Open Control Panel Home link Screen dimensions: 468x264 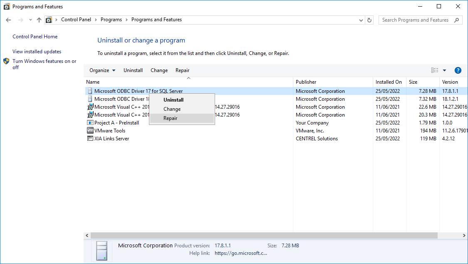[x=35, y=37]
